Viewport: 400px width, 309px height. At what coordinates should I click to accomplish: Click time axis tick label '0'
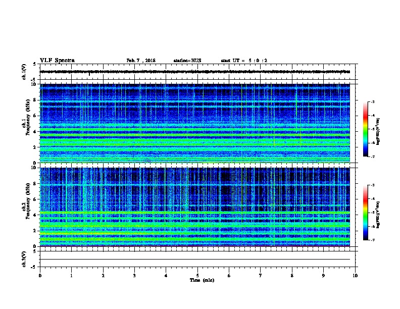40,276
